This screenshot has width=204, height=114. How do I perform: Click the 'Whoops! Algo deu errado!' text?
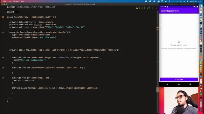click(x=179, y=45)
